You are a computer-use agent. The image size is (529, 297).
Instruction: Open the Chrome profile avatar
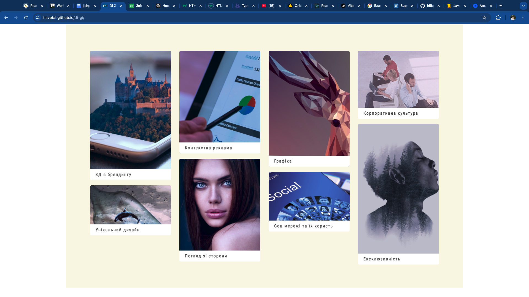[x=513, y=18]
